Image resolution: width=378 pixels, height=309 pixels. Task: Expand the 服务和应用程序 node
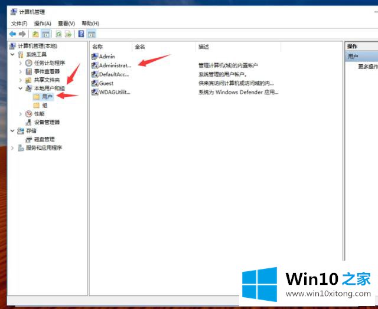[x=12, y=148]
